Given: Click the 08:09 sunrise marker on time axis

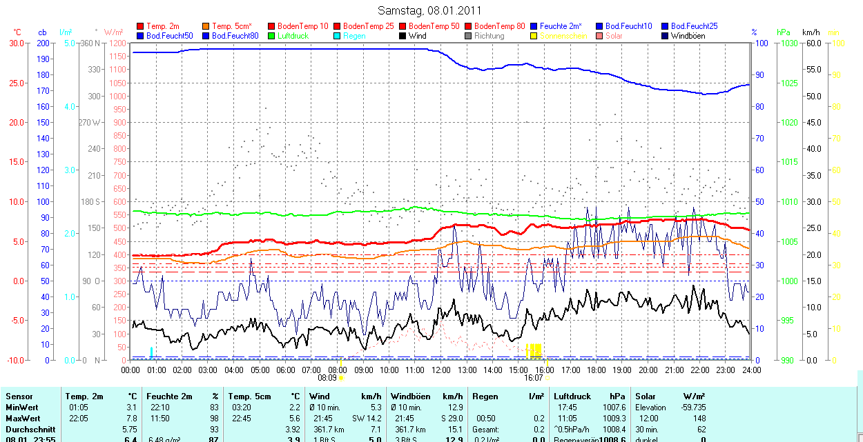Looking at the screenshot, I should pos(327,378).
